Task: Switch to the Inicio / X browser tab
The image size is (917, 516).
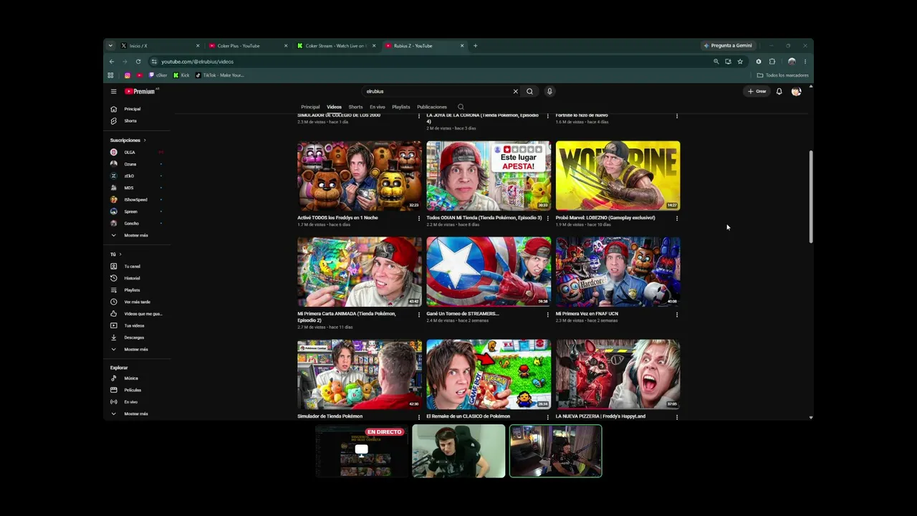Action: (160, 46)
